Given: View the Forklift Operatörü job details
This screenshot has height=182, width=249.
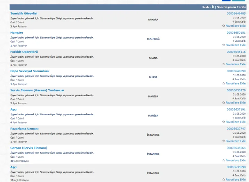Looking at the screenshot, I should pos(24,52).
